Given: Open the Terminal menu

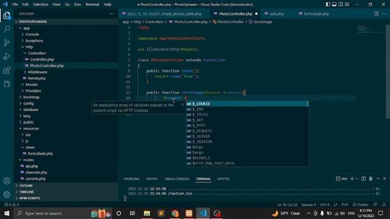Looking at the screenshot, I should point(92,4).
